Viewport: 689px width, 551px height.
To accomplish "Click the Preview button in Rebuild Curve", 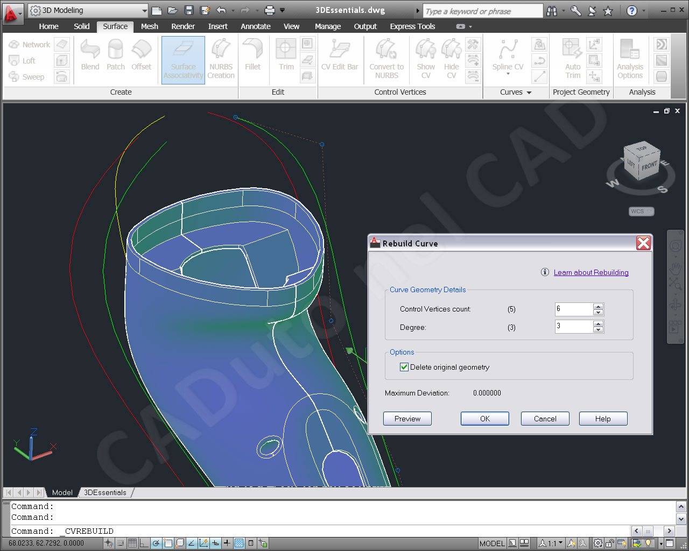I will pyautogui.click(x=407, y=419).
